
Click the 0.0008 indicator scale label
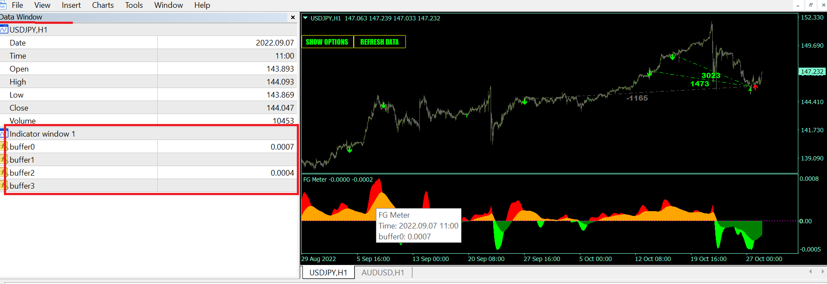tap(809, 179)
